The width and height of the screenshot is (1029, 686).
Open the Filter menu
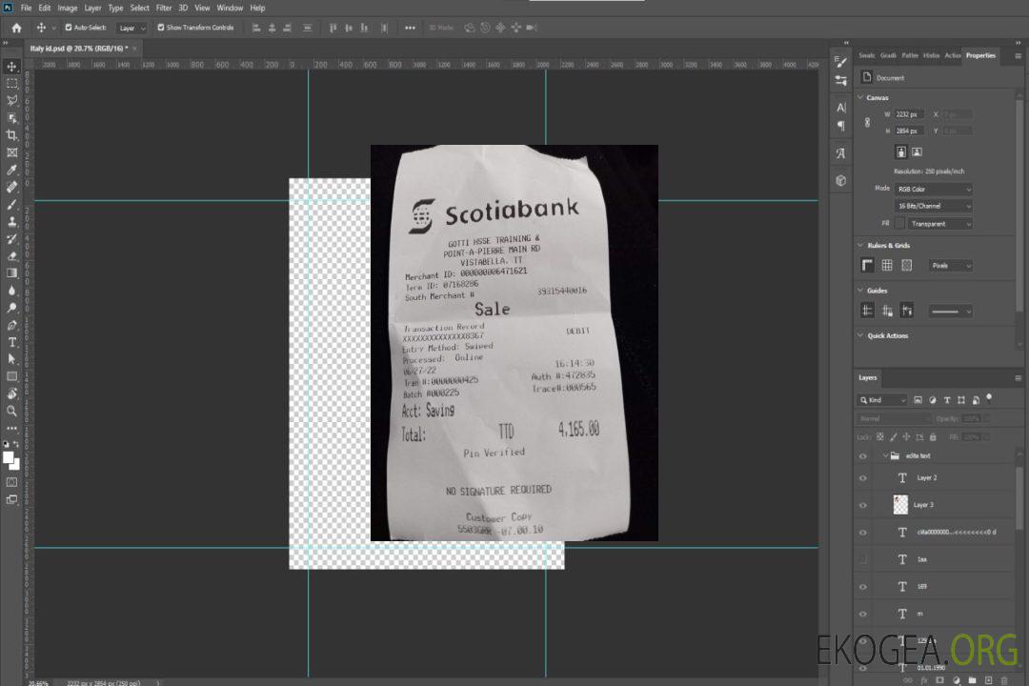(x=164, y=8)
